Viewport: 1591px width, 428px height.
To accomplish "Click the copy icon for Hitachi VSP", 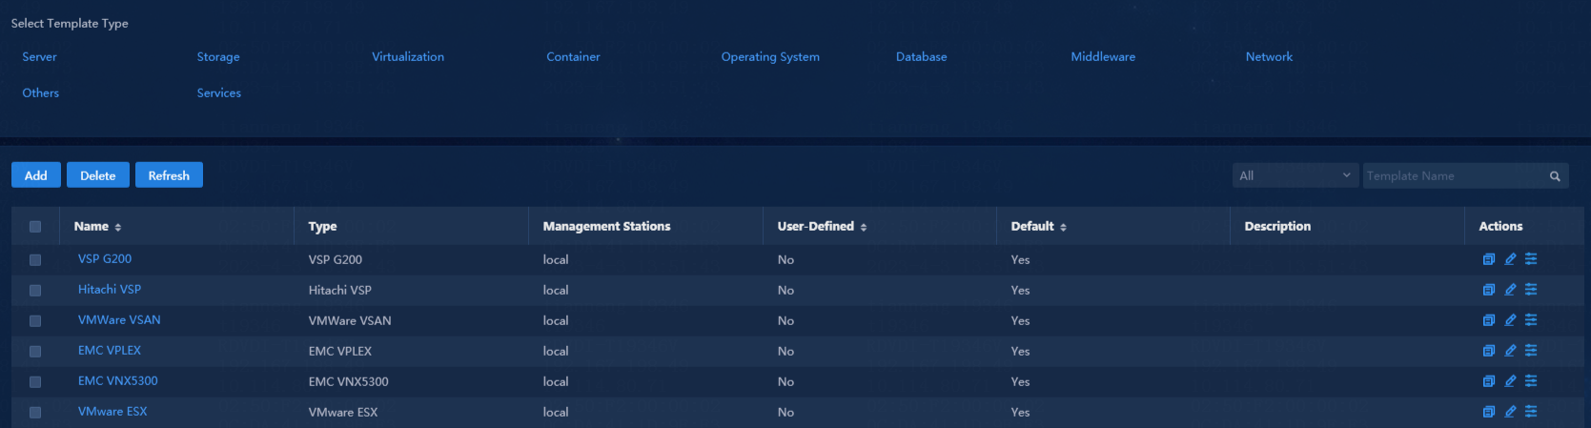I will pos(1488,290).
